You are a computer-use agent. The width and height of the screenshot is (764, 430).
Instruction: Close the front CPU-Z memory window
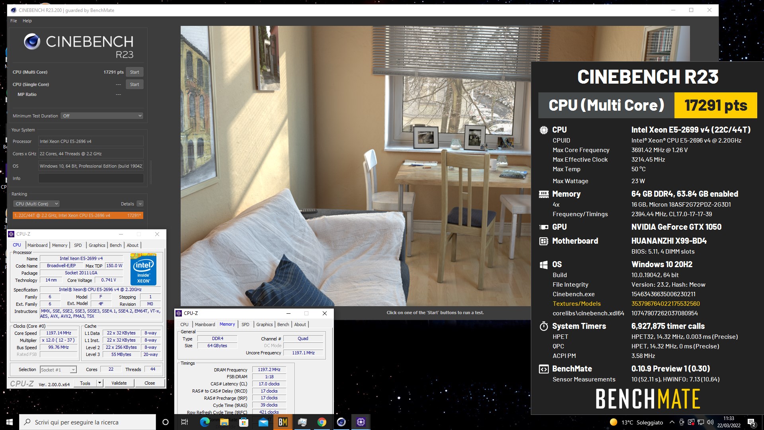[x=325, y=313]
